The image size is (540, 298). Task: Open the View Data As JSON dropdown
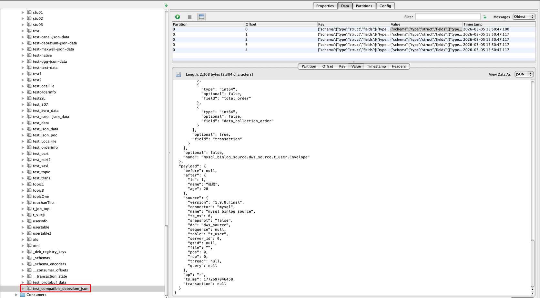[x=524, y=74]
